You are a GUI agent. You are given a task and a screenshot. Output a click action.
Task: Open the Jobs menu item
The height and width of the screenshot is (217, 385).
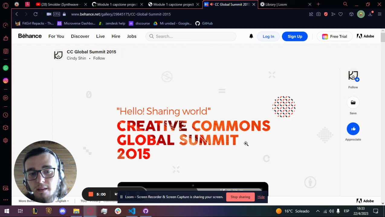[x=132, y=36]
